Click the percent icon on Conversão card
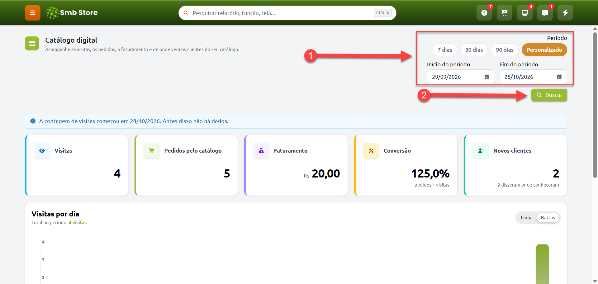Viewport: 598px width, 284px height. pos(371,151)
